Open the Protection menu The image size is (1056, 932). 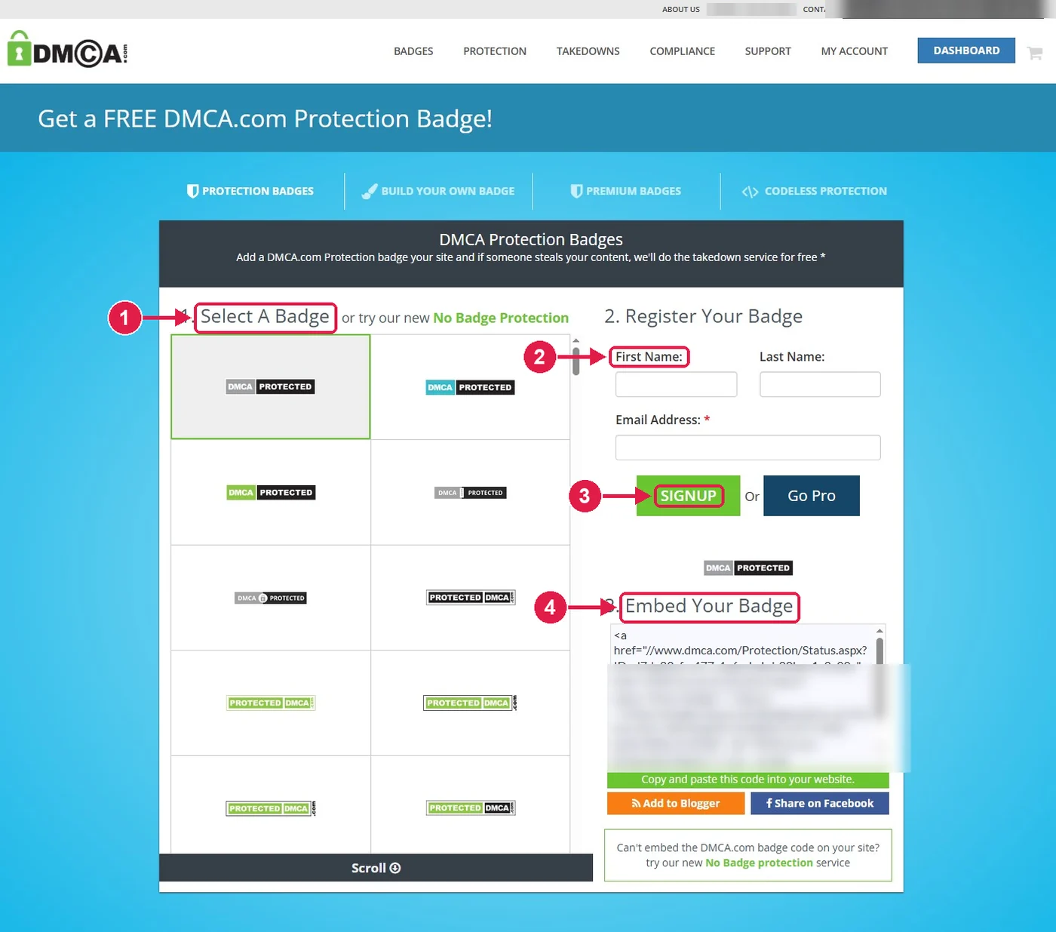[495, 51]
